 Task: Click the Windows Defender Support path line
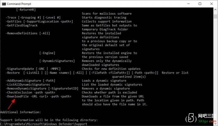click(44, 124)
